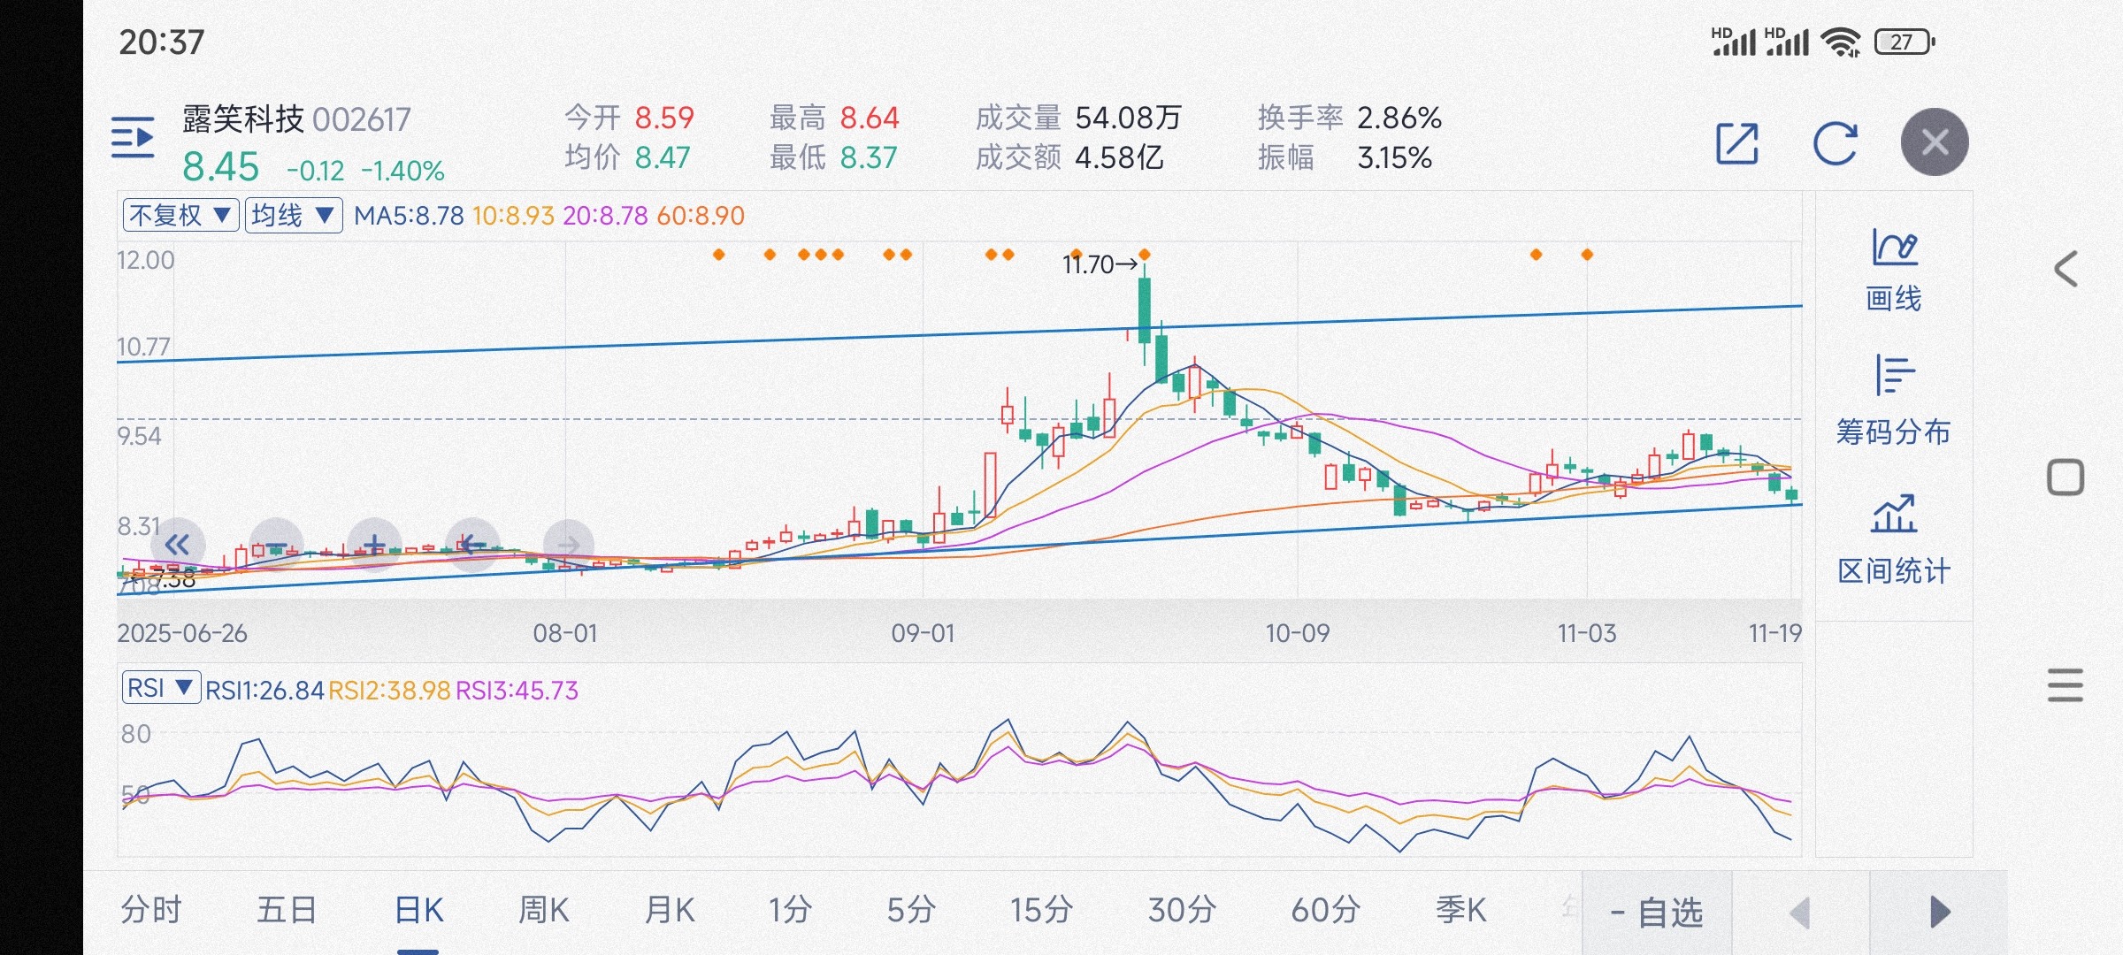Switch to 周K weekly chart tab
Image resolution: width=2123 pixels, height=955 pixels.
(543, 910)
